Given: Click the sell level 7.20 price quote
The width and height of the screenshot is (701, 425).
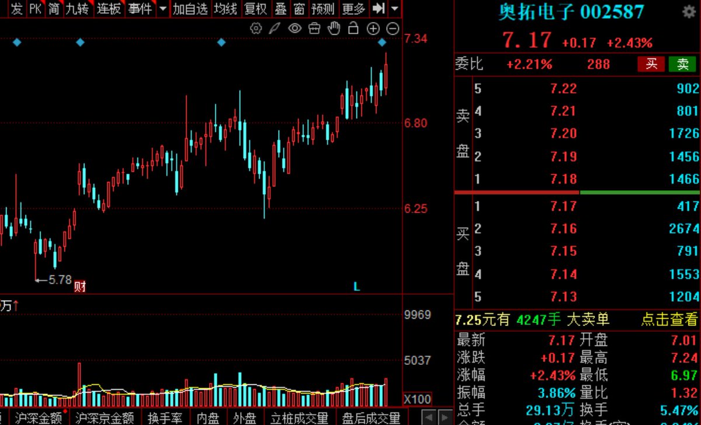Looking at the screenshot, I should tap(563, 134).
